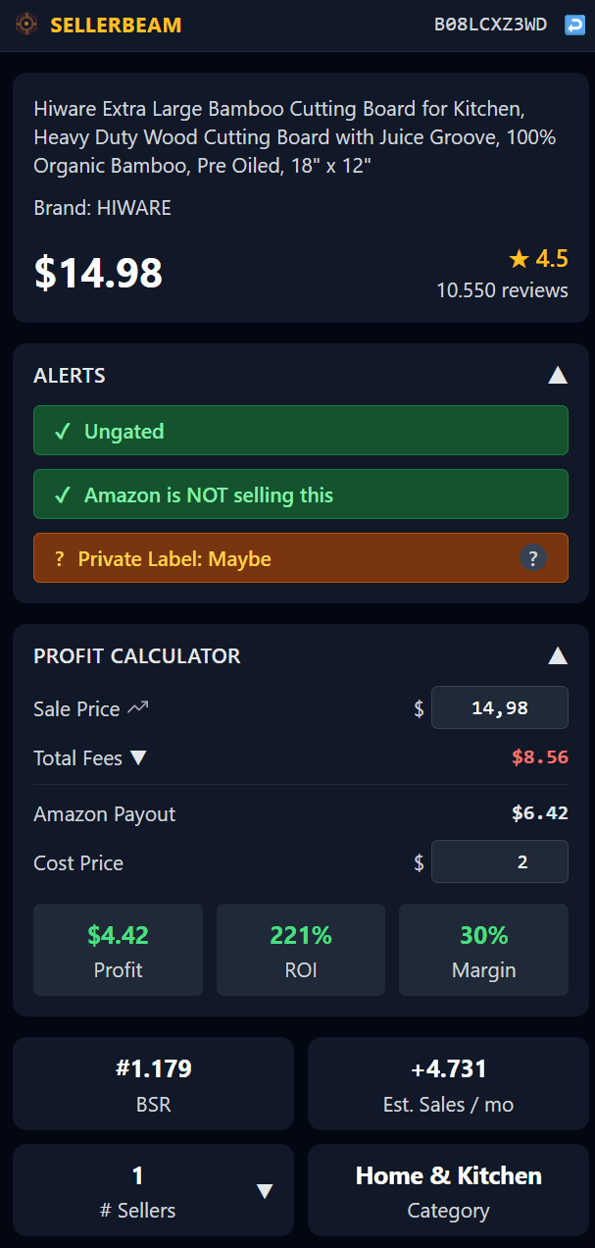
Task: Open the '10.550 reviews' link
Action: coord(502,290)
